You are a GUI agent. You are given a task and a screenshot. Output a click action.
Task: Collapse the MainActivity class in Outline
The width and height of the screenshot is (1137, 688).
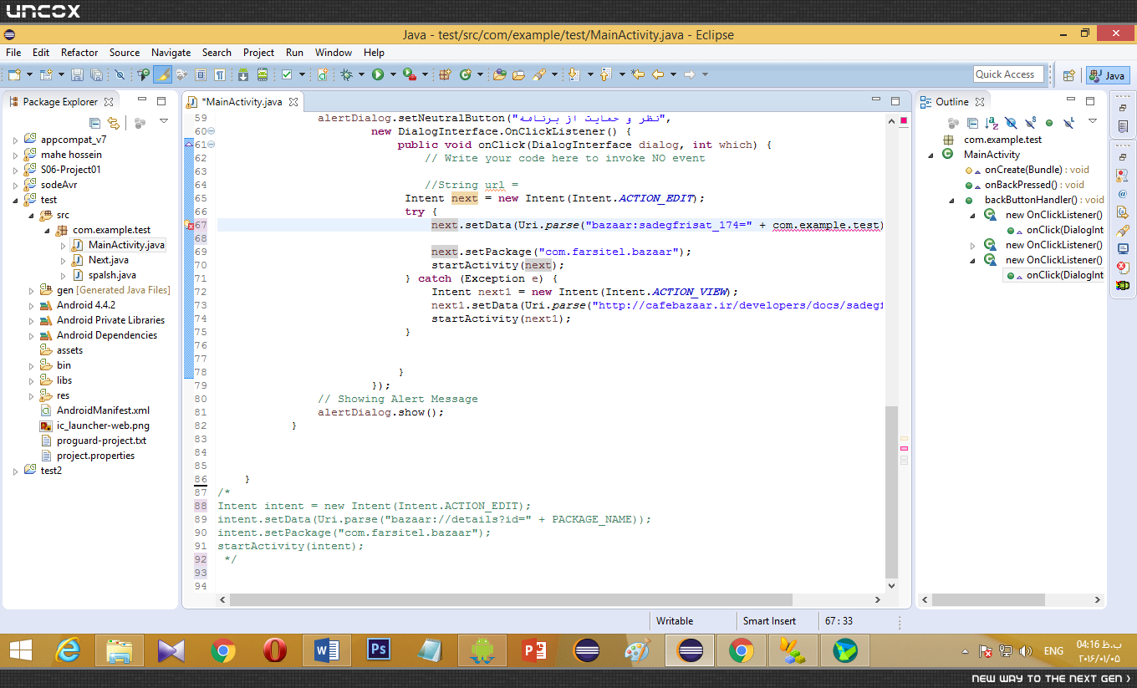(932, 155)
